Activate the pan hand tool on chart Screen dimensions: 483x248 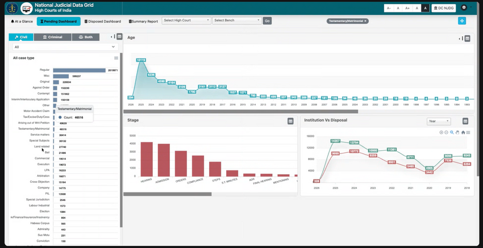[457, 132]
